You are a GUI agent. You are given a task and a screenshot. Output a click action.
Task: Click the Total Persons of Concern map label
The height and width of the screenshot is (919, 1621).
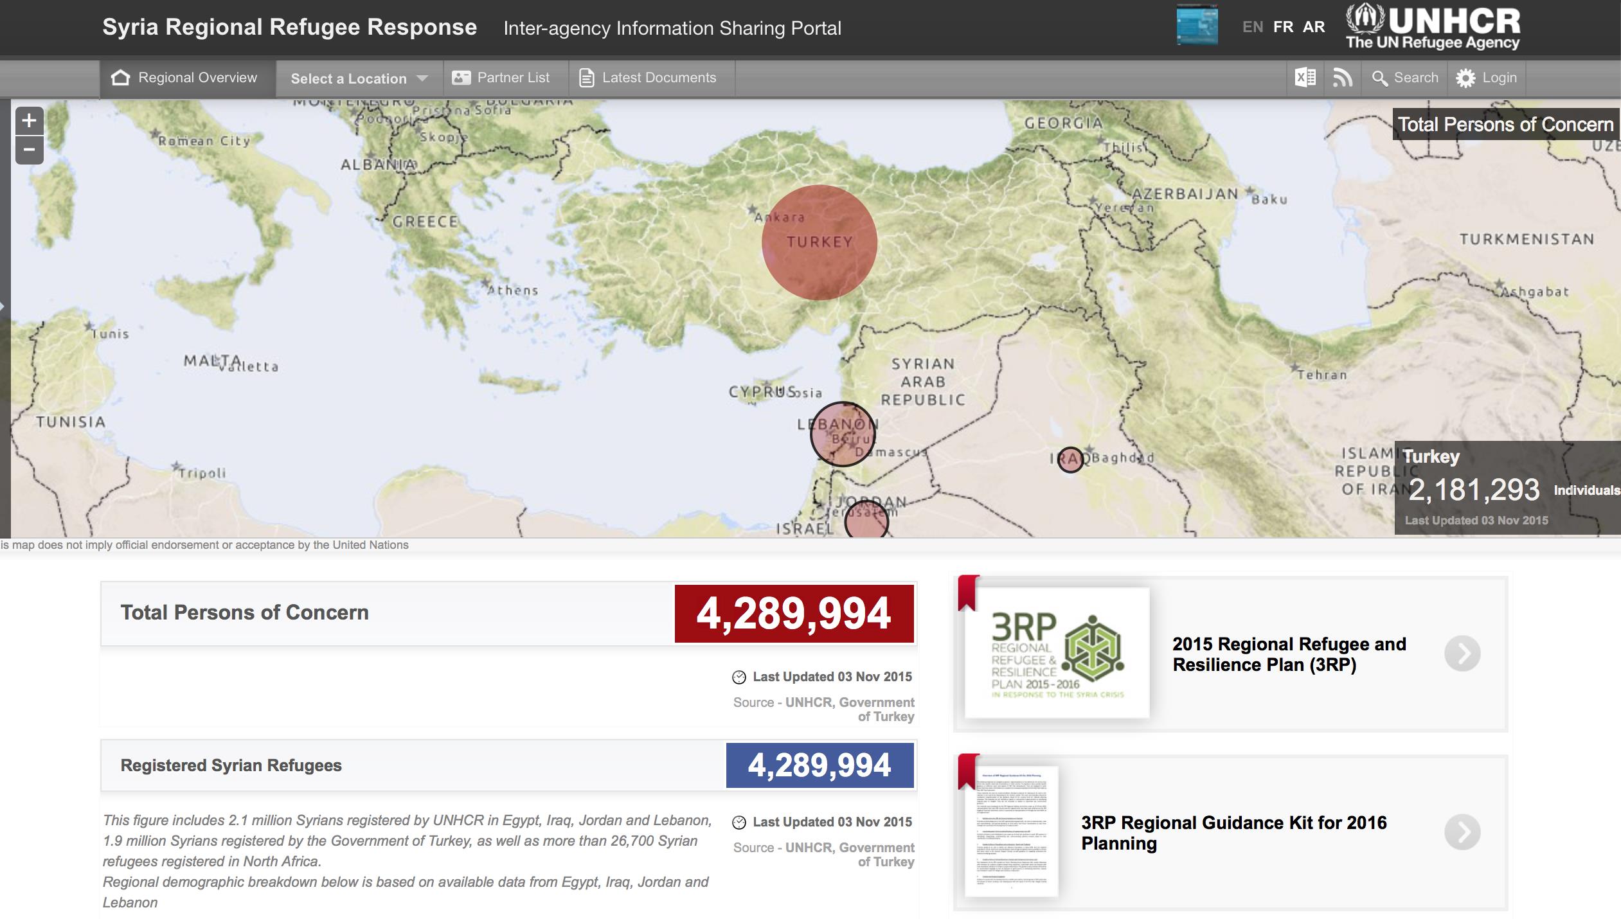pyautogui.click(x=1506, y=124)
